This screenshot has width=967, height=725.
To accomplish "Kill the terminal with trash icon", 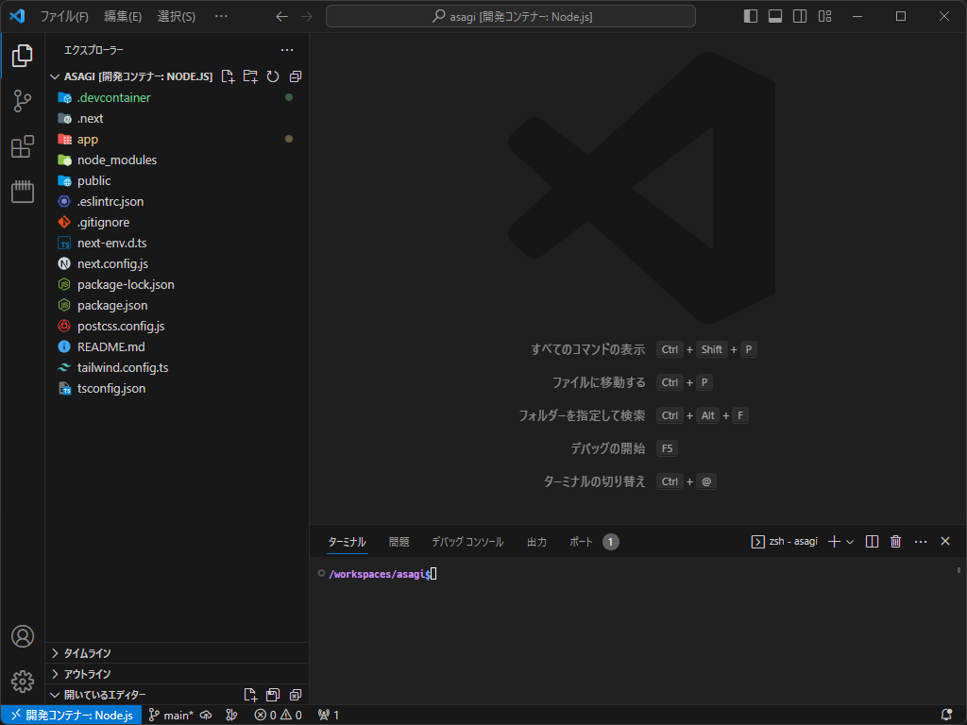I will click(896, 541).
